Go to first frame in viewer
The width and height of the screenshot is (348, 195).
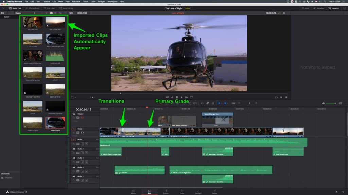click(x=167, y=97)
